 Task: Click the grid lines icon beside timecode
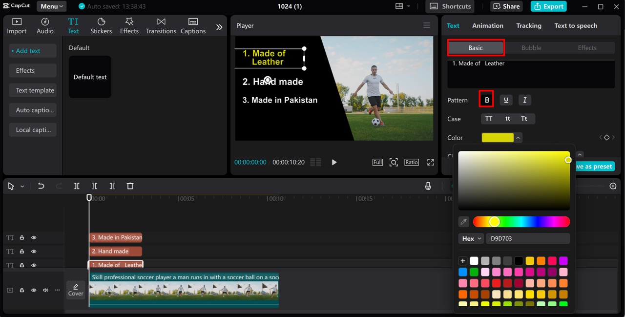[x=315, y=162]
